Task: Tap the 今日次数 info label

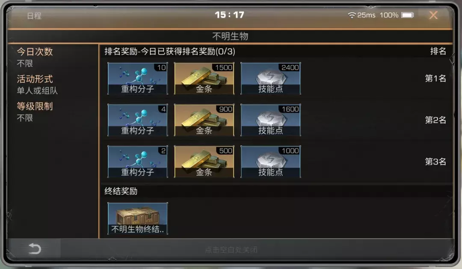Action: 35,52
